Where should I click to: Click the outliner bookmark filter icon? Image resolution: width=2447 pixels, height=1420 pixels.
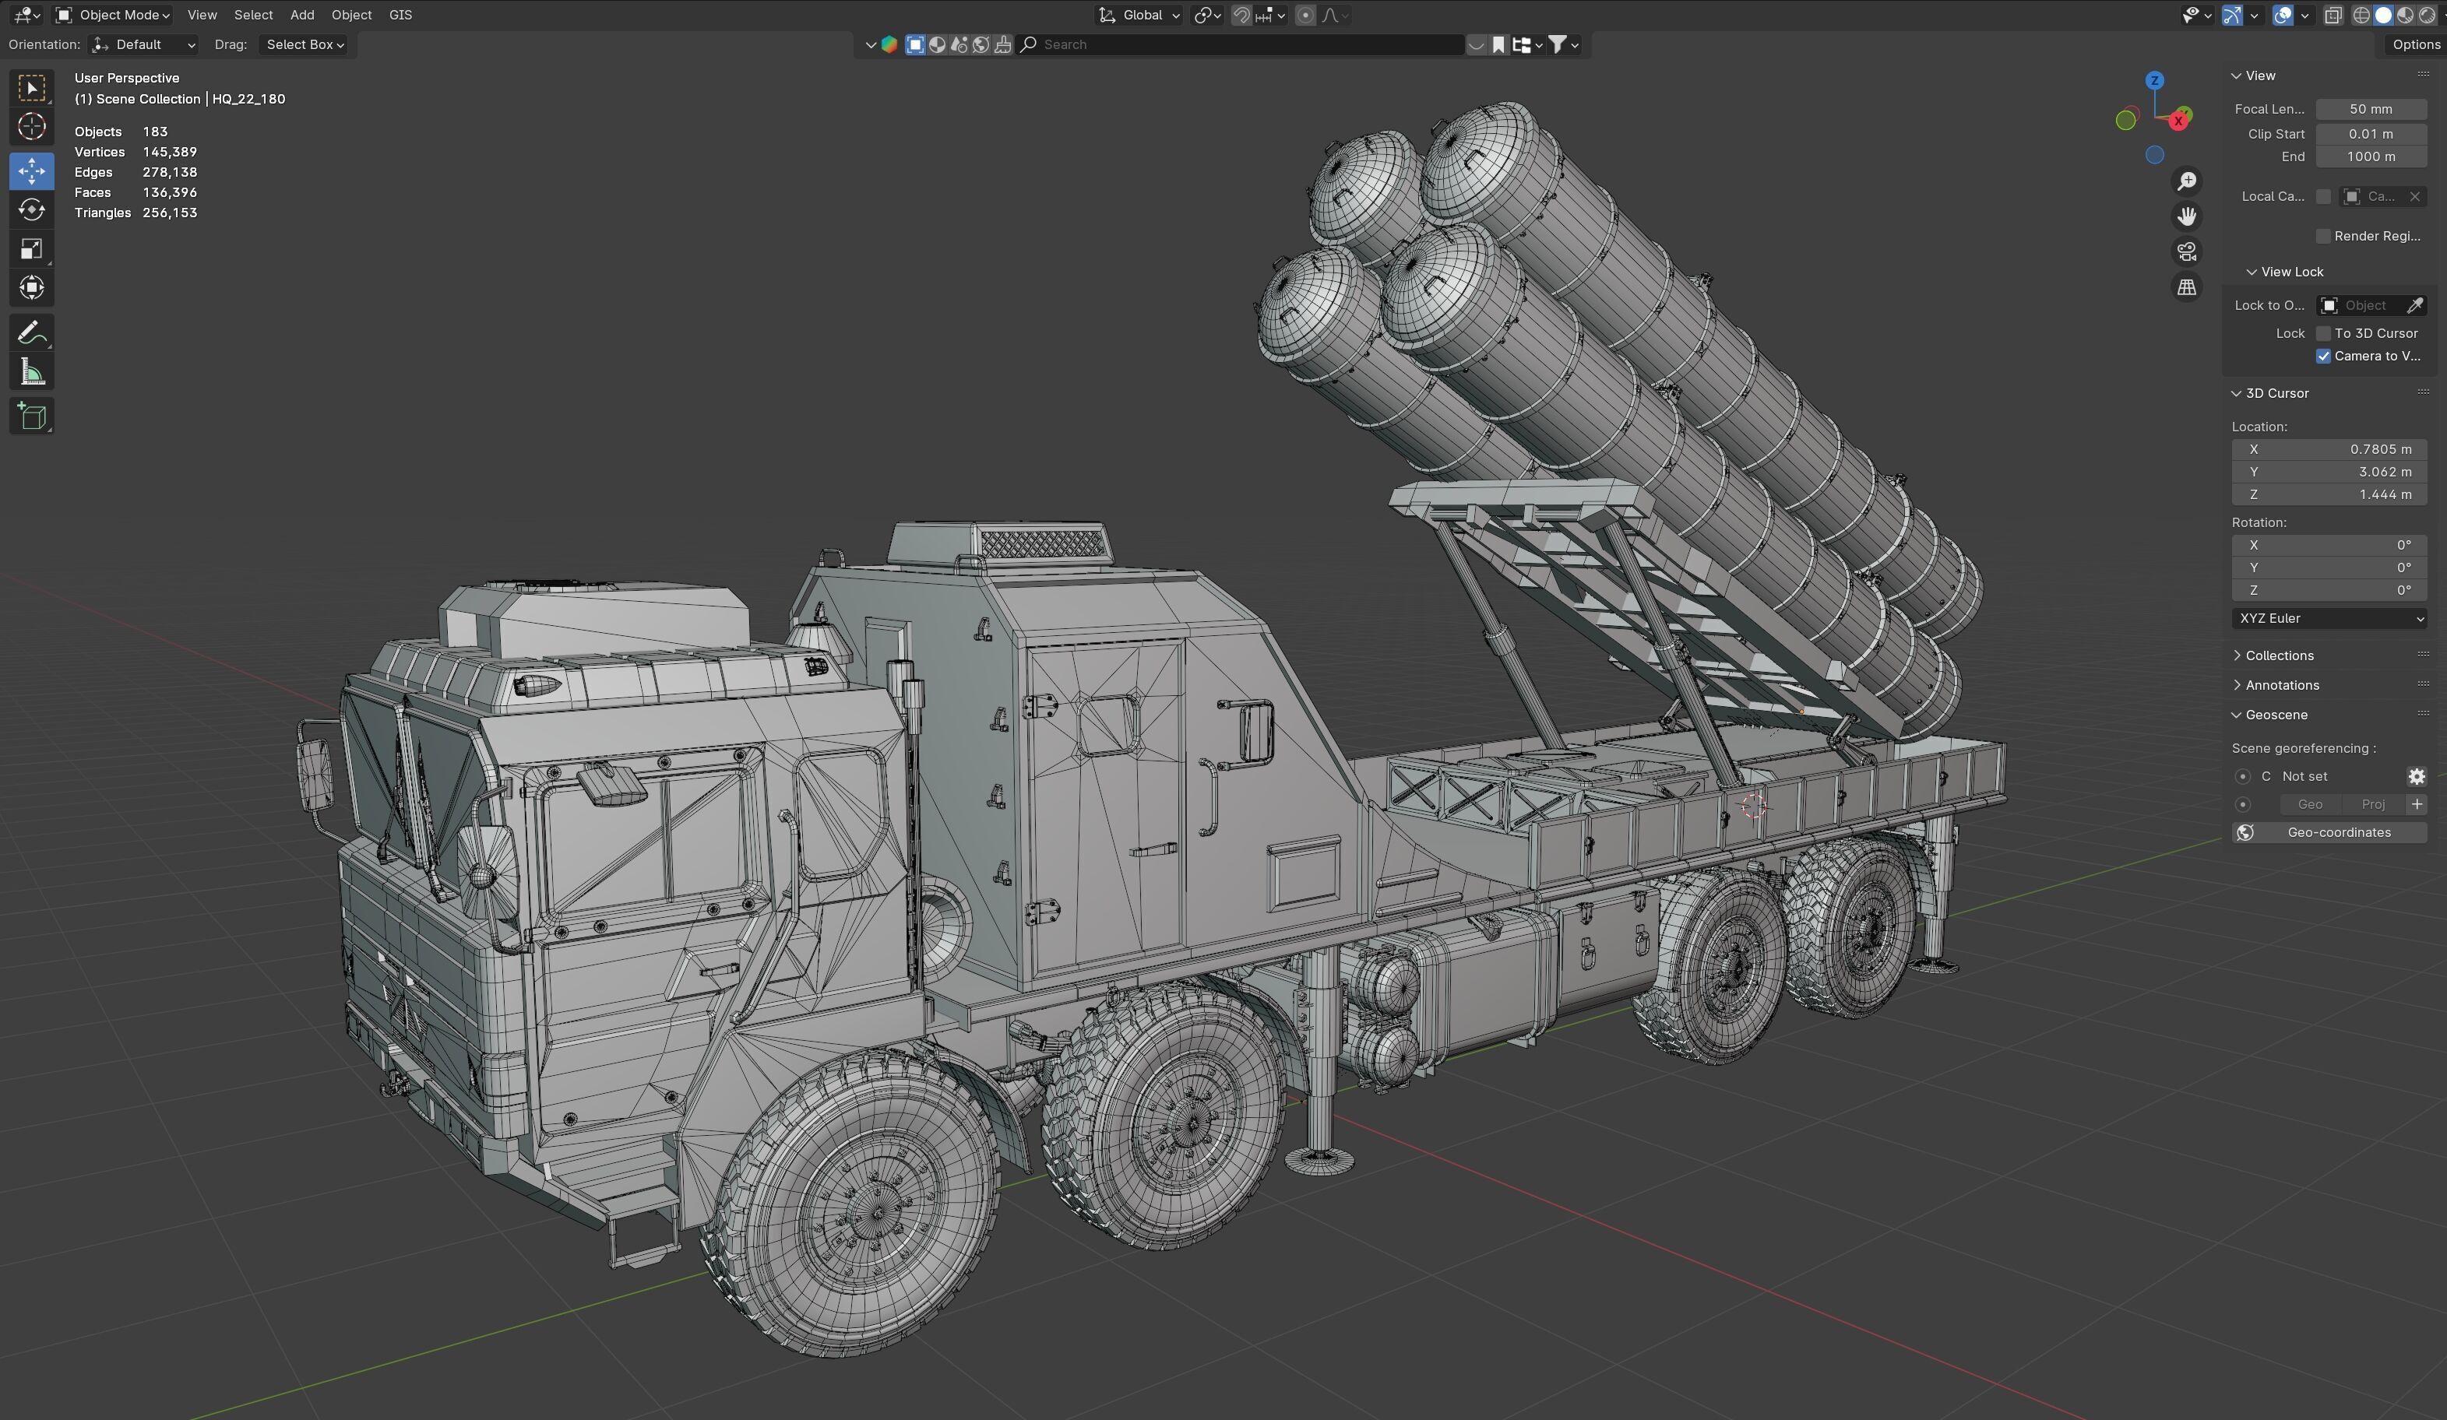point(1498,44)
